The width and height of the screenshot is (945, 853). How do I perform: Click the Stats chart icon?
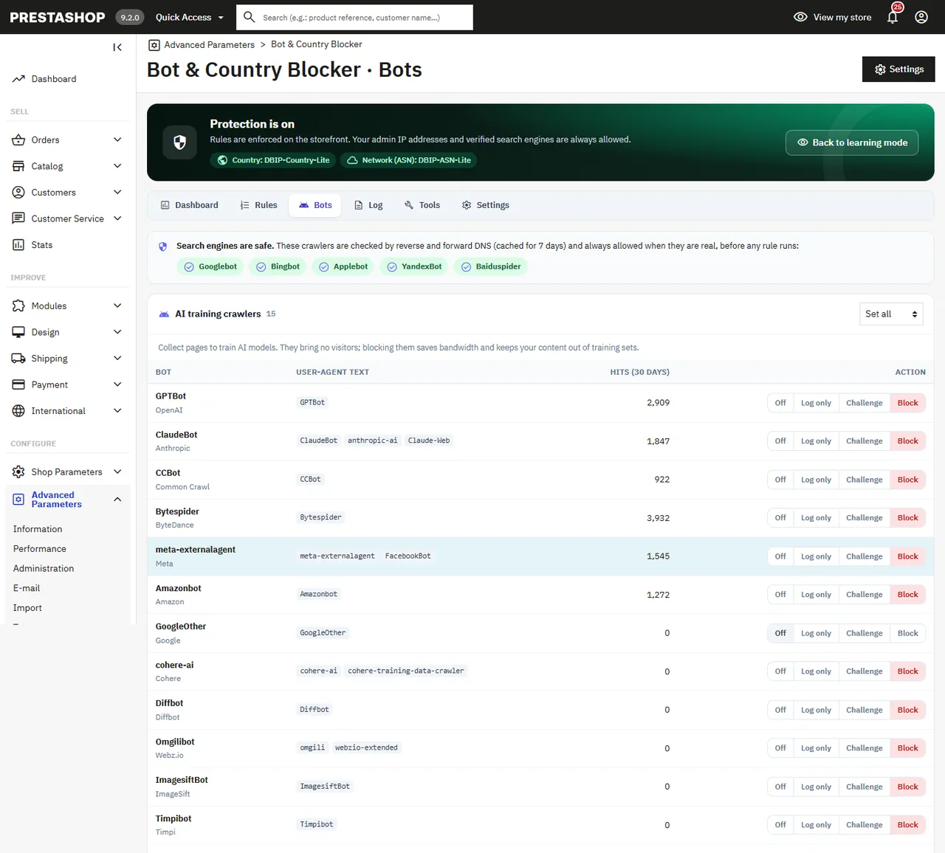point(18,245)
